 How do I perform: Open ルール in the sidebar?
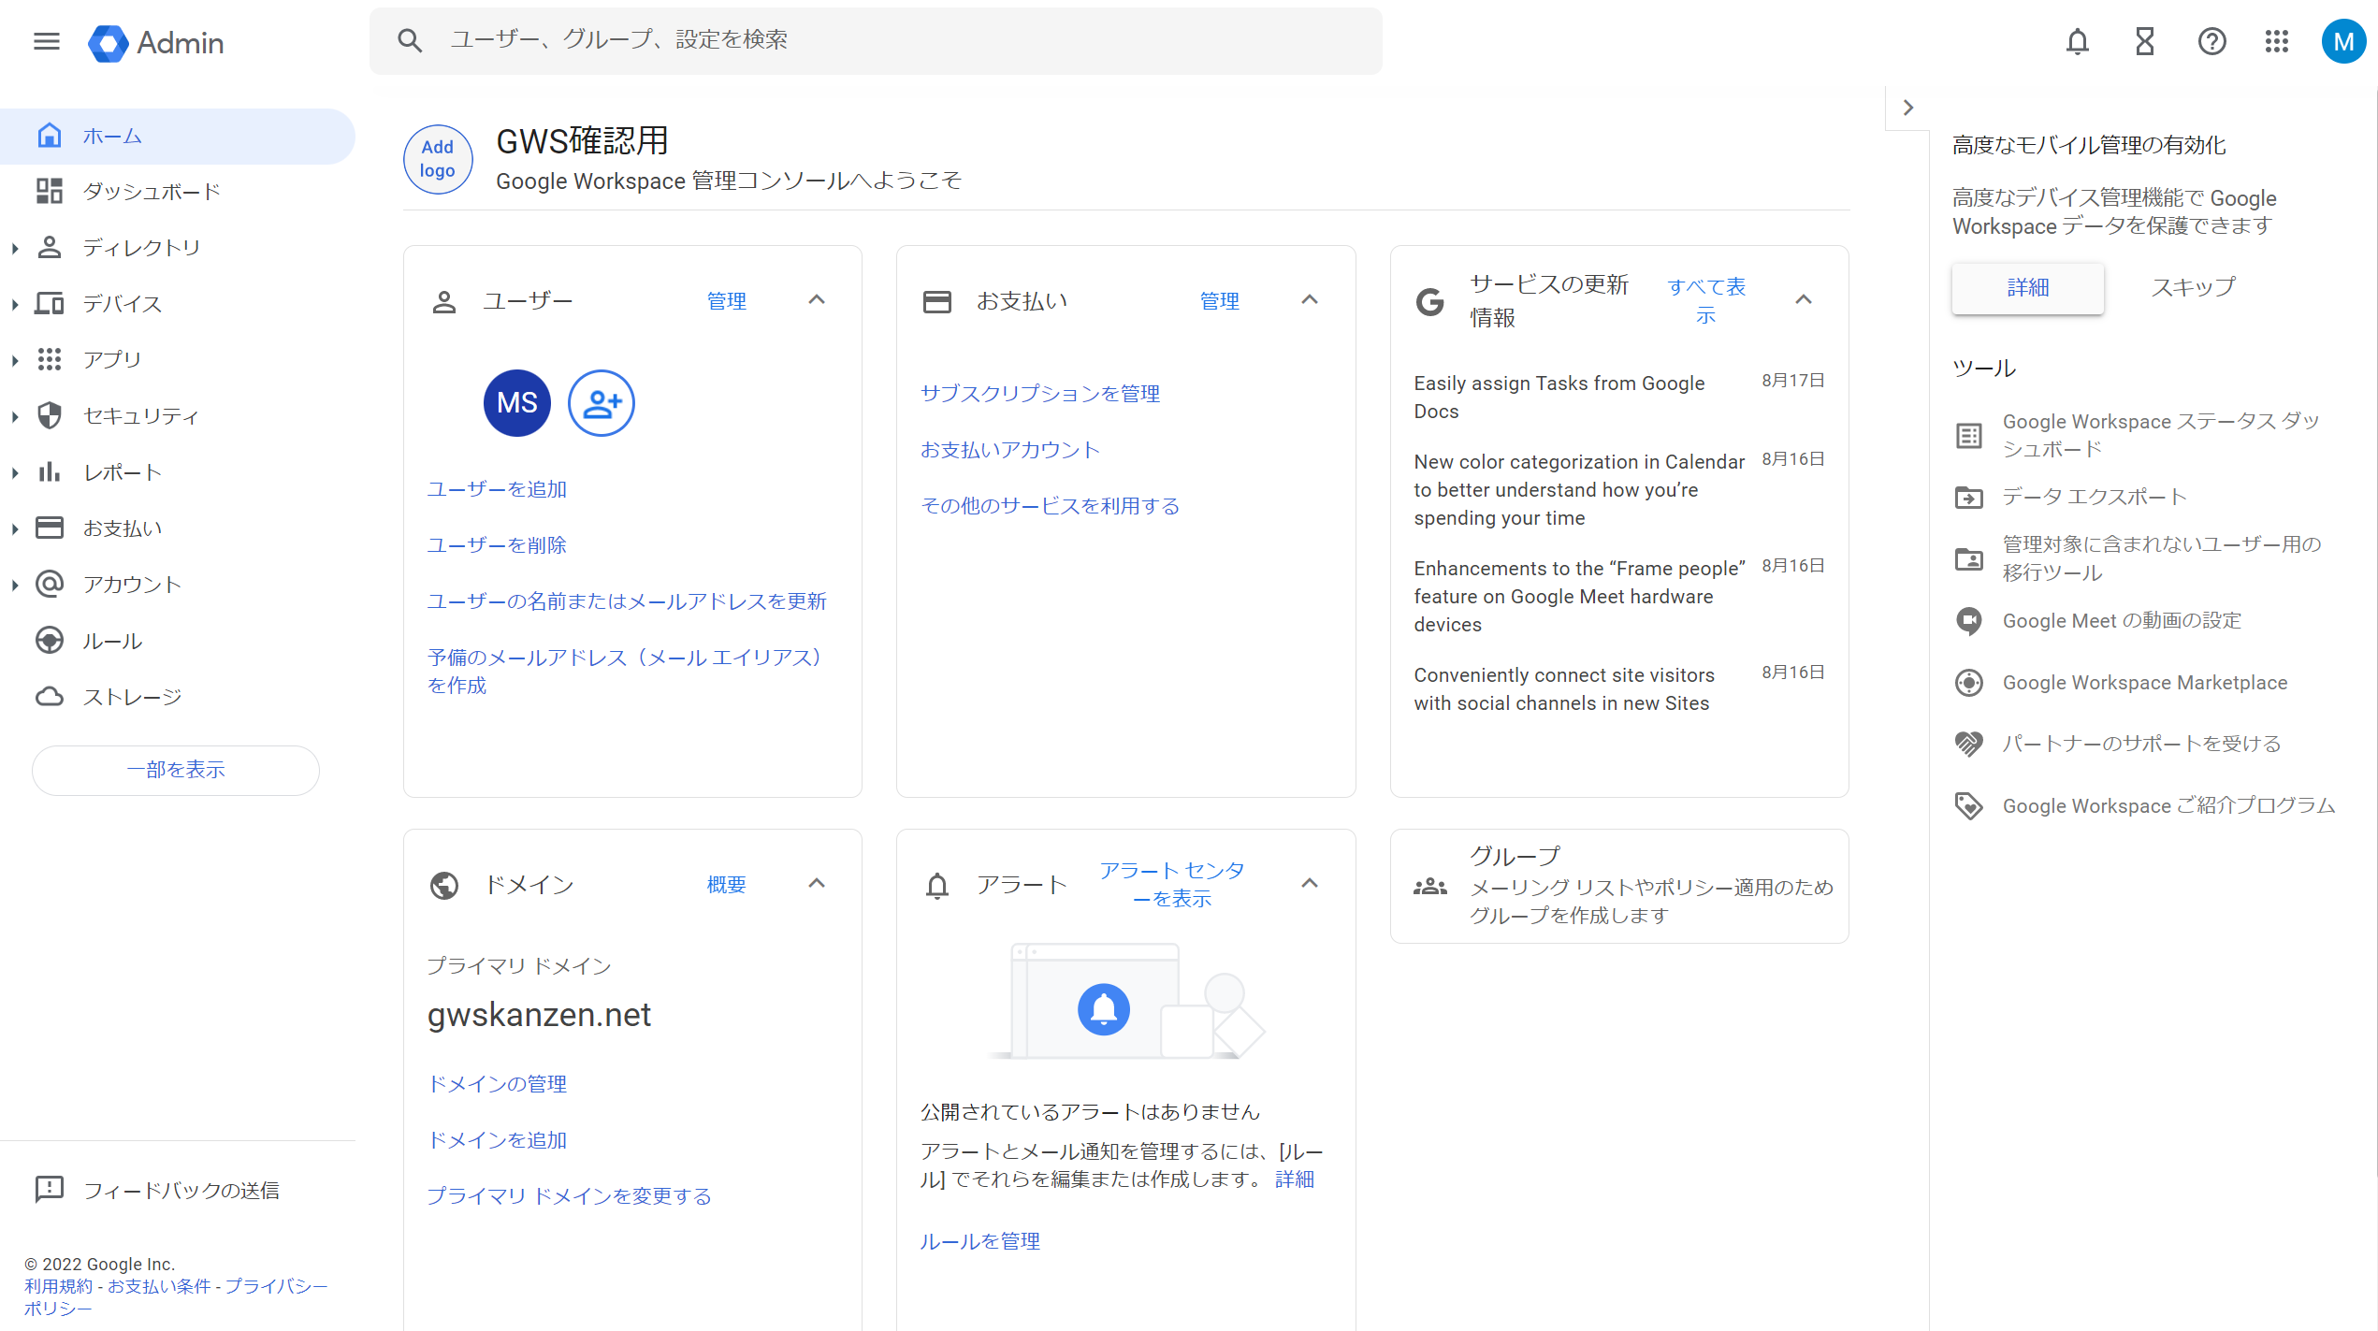(x=178, y=641)
